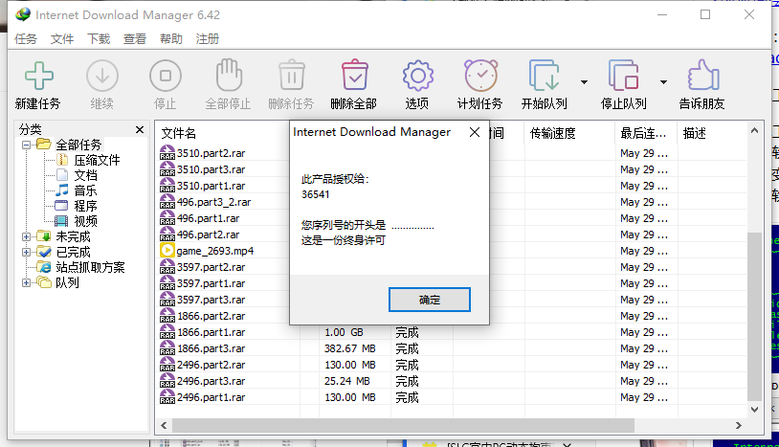Collapse the 全部任务 tree node
Viewport: 779px width, 447px height.
[27, 145]
